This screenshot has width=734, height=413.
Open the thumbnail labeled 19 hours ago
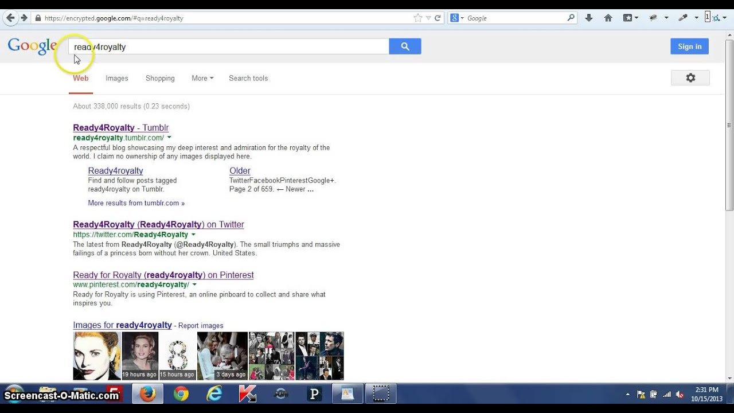pos(140,356)
